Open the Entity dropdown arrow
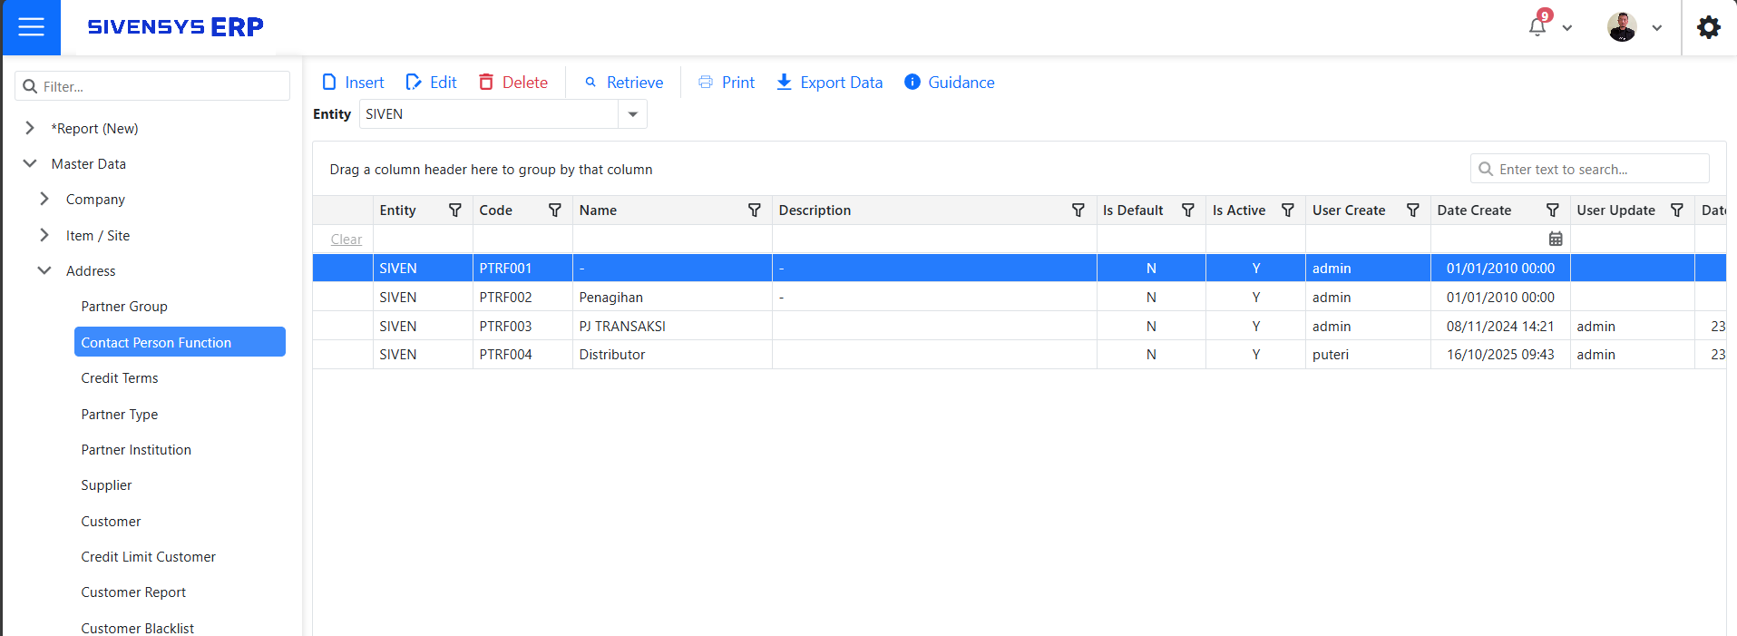 pyautogui.click(x=633, y=114)
